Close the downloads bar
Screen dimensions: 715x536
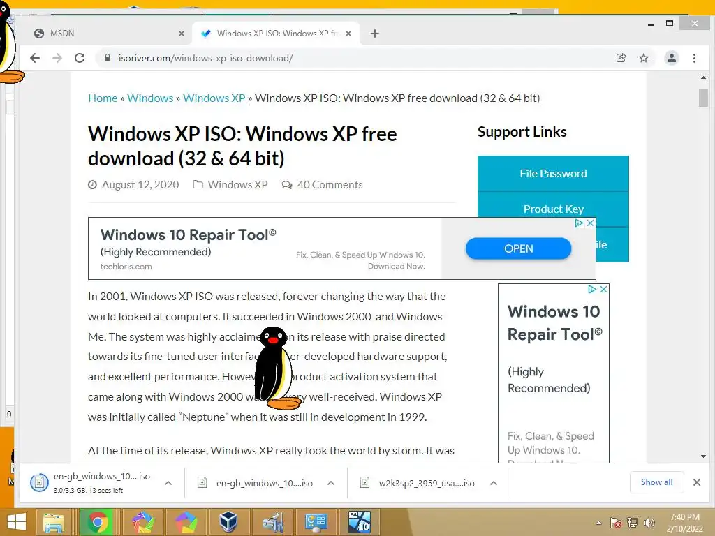[697, 482]
